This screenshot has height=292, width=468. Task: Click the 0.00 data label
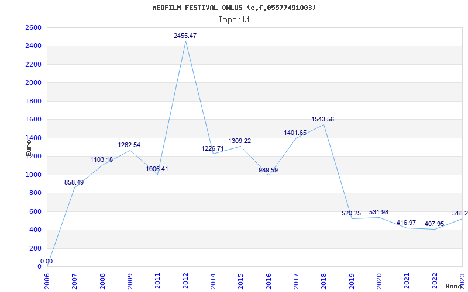pos(47,261)
